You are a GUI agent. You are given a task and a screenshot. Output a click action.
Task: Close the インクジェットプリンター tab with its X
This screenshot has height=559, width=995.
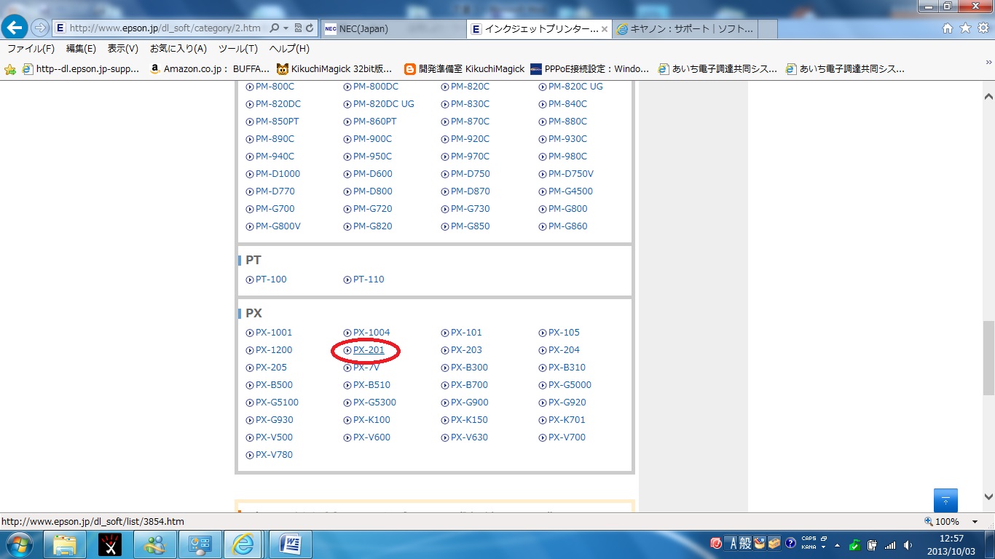[604, 29]
